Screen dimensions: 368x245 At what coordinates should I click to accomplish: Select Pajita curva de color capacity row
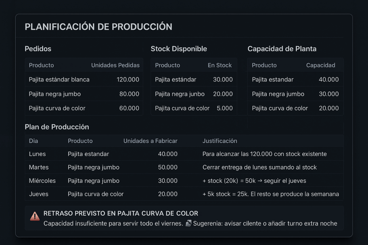coord(295,108)
